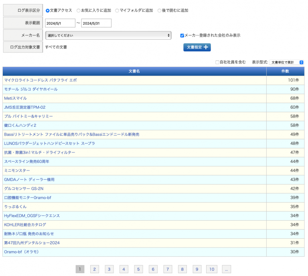This screenshot has height=276, width=308.
Task: Open the Metiスマイル document
Action: tap(15, 98)
